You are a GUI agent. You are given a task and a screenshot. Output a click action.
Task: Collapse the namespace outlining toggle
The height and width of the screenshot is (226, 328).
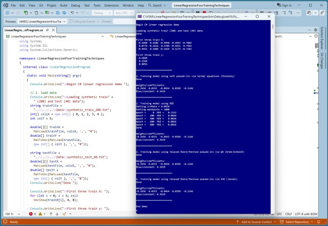pos(15,58)
